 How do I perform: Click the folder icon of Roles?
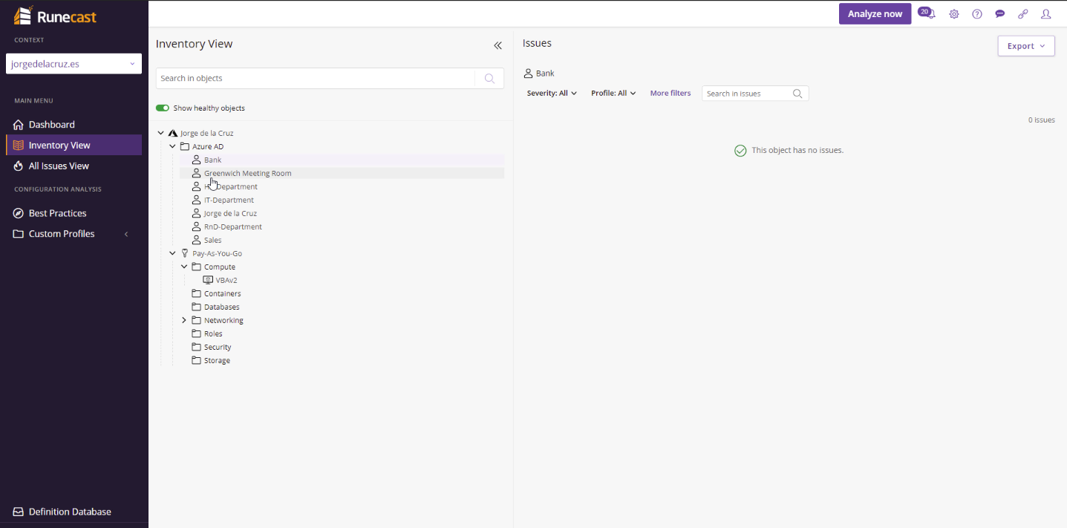197,333
